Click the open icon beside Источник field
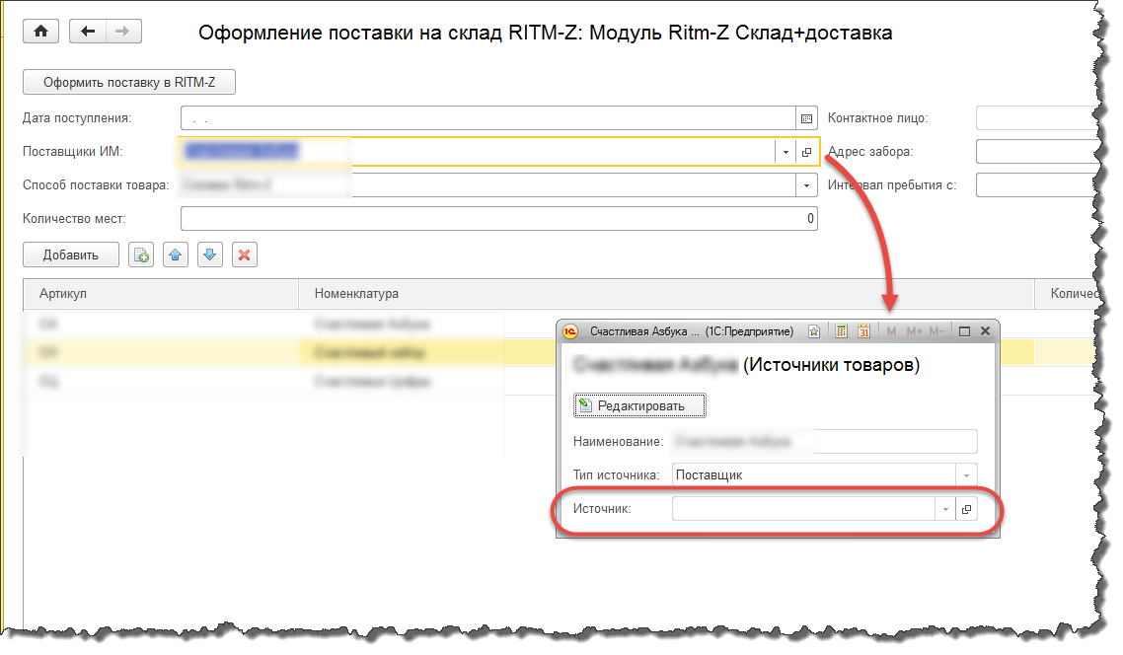Screen dimensions: 1123x655 point(966,509)
